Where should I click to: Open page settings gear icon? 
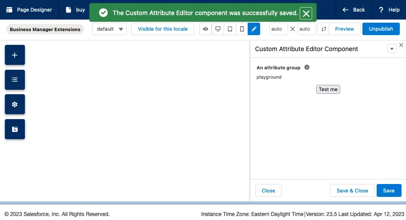(15, 104)
